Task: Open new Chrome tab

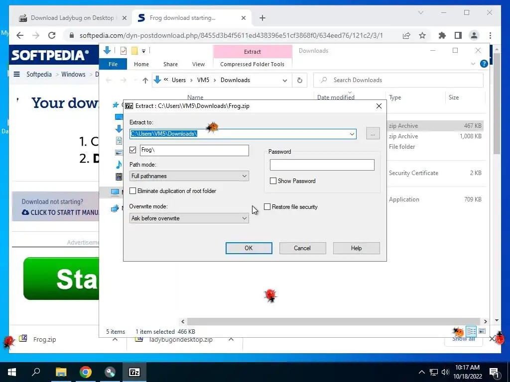Action: [262, 18]
